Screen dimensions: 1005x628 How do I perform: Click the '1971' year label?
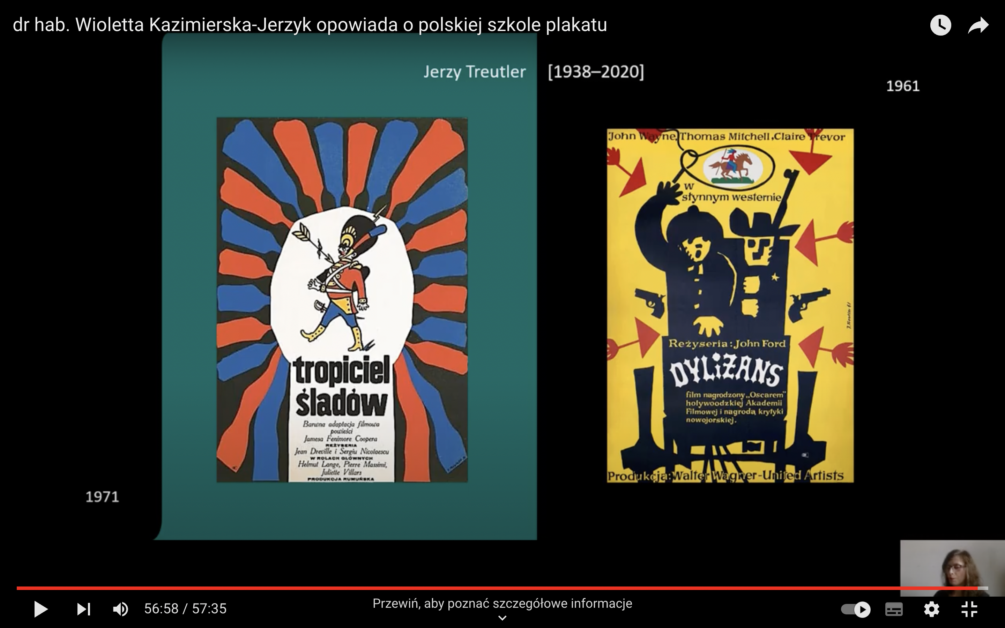click(102, 497)
